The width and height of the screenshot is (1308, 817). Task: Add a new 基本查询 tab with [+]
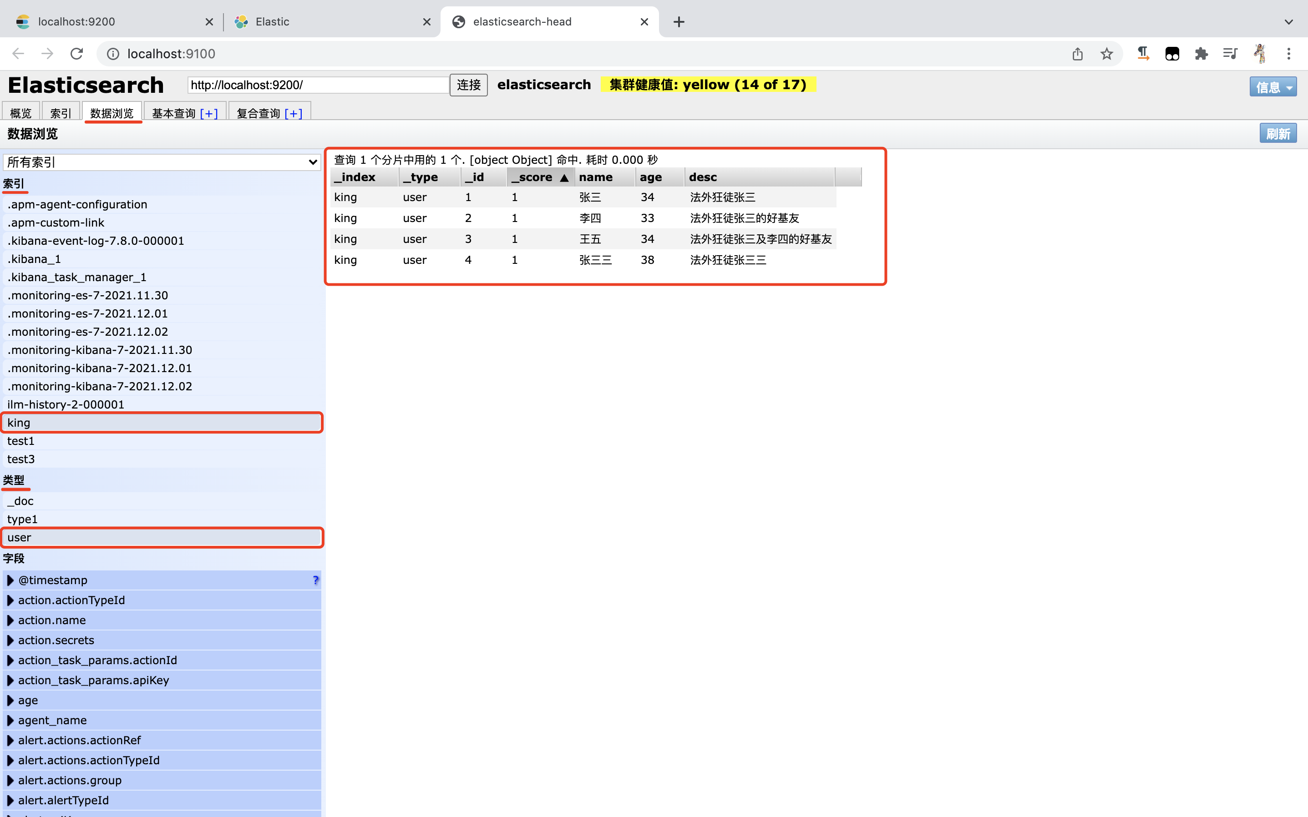pyautogui.click(x=208, y=113)
